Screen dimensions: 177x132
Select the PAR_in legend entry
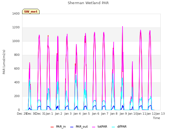coord(58,127)
